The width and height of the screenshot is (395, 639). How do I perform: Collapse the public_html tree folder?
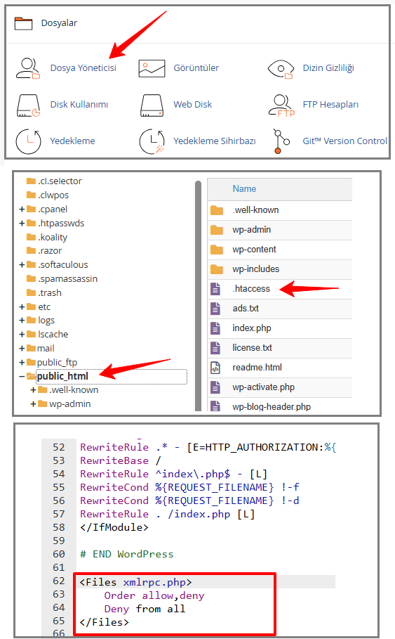[x=22, y=377]
